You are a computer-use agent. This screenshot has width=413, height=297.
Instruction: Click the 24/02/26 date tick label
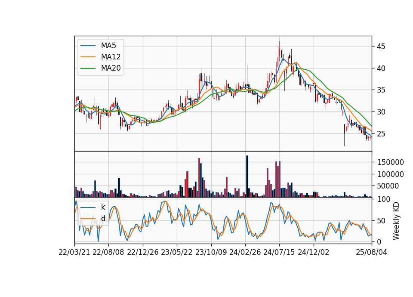(x=245, y=252)
